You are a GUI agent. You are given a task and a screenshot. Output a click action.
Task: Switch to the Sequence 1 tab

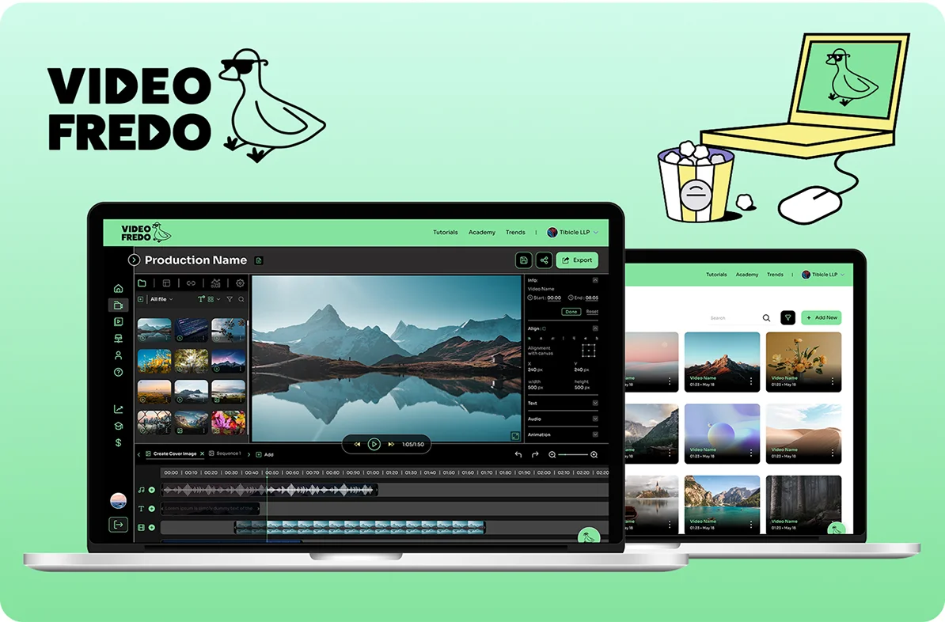tap(225, 454)
